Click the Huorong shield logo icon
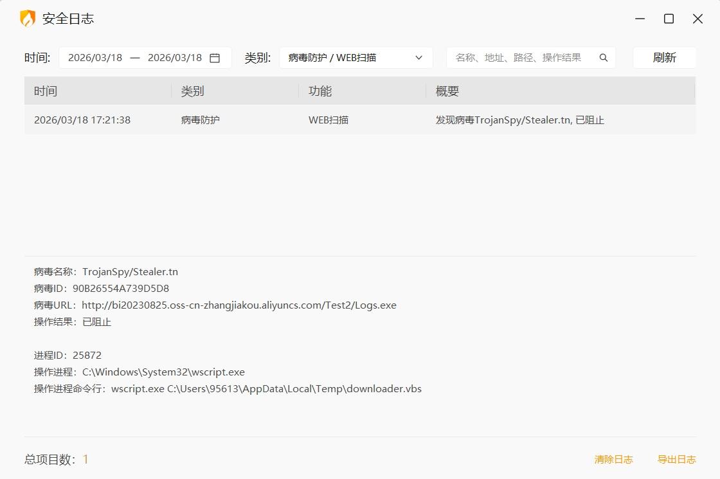720x479 pixels. (28, 19)
